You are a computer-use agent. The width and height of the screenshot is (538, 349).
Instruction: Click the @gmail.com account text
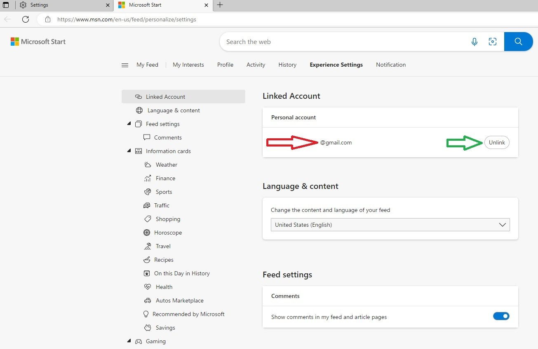click(336, 142)
